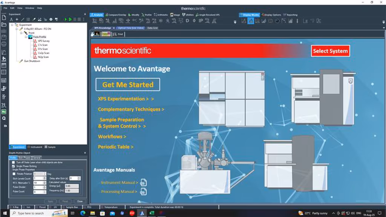Collapse the root Experiment tree node
The height and width of the screenshot is (217, 386).
pos(12,25)
